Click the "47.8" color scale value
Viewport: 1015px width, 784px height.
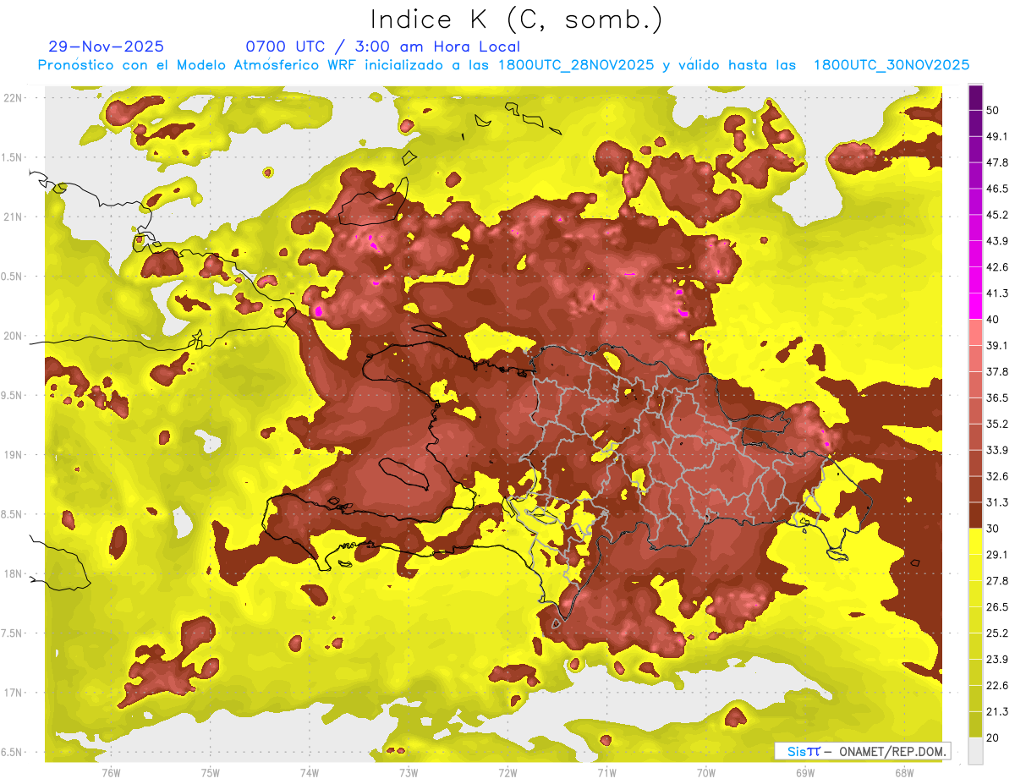tap(996, 162)
